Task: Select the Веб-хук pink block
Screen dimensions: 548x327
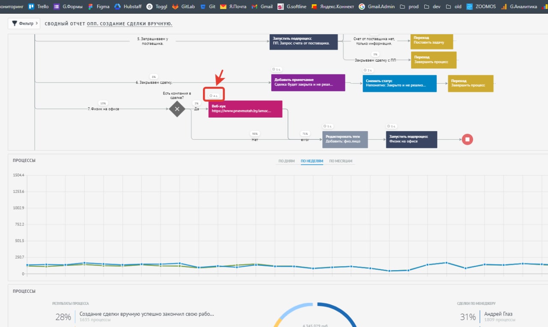Action: (x=245, y=109)
